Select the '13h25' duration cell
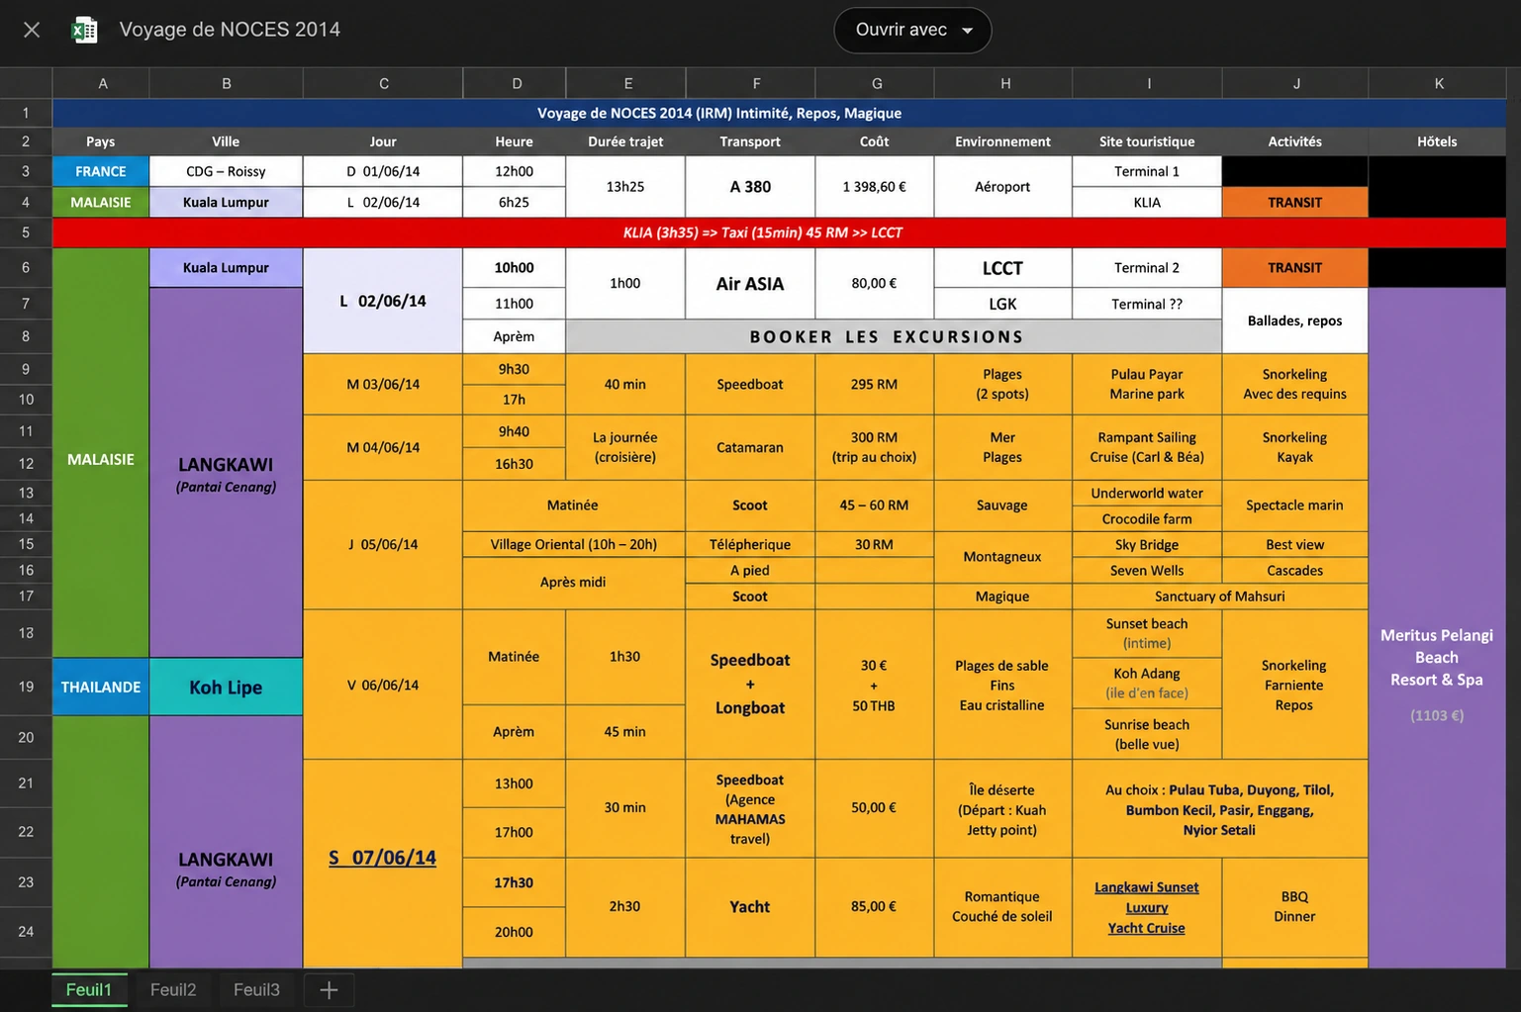Screen dimensions: 1521x1012 pos(625,187)
